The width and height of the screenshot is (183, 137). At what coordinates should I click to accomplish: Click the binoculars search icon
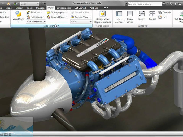tap(164, 4)
